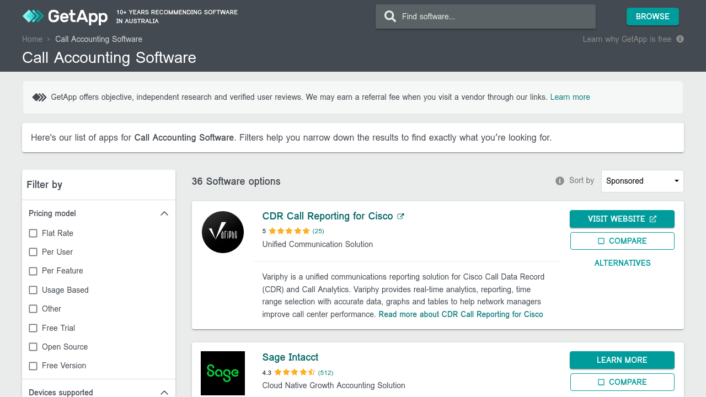Click external link icon beside CDR Call Reporting title
The height and width of the screenshot is (397, 706).
tap(401, 216)
